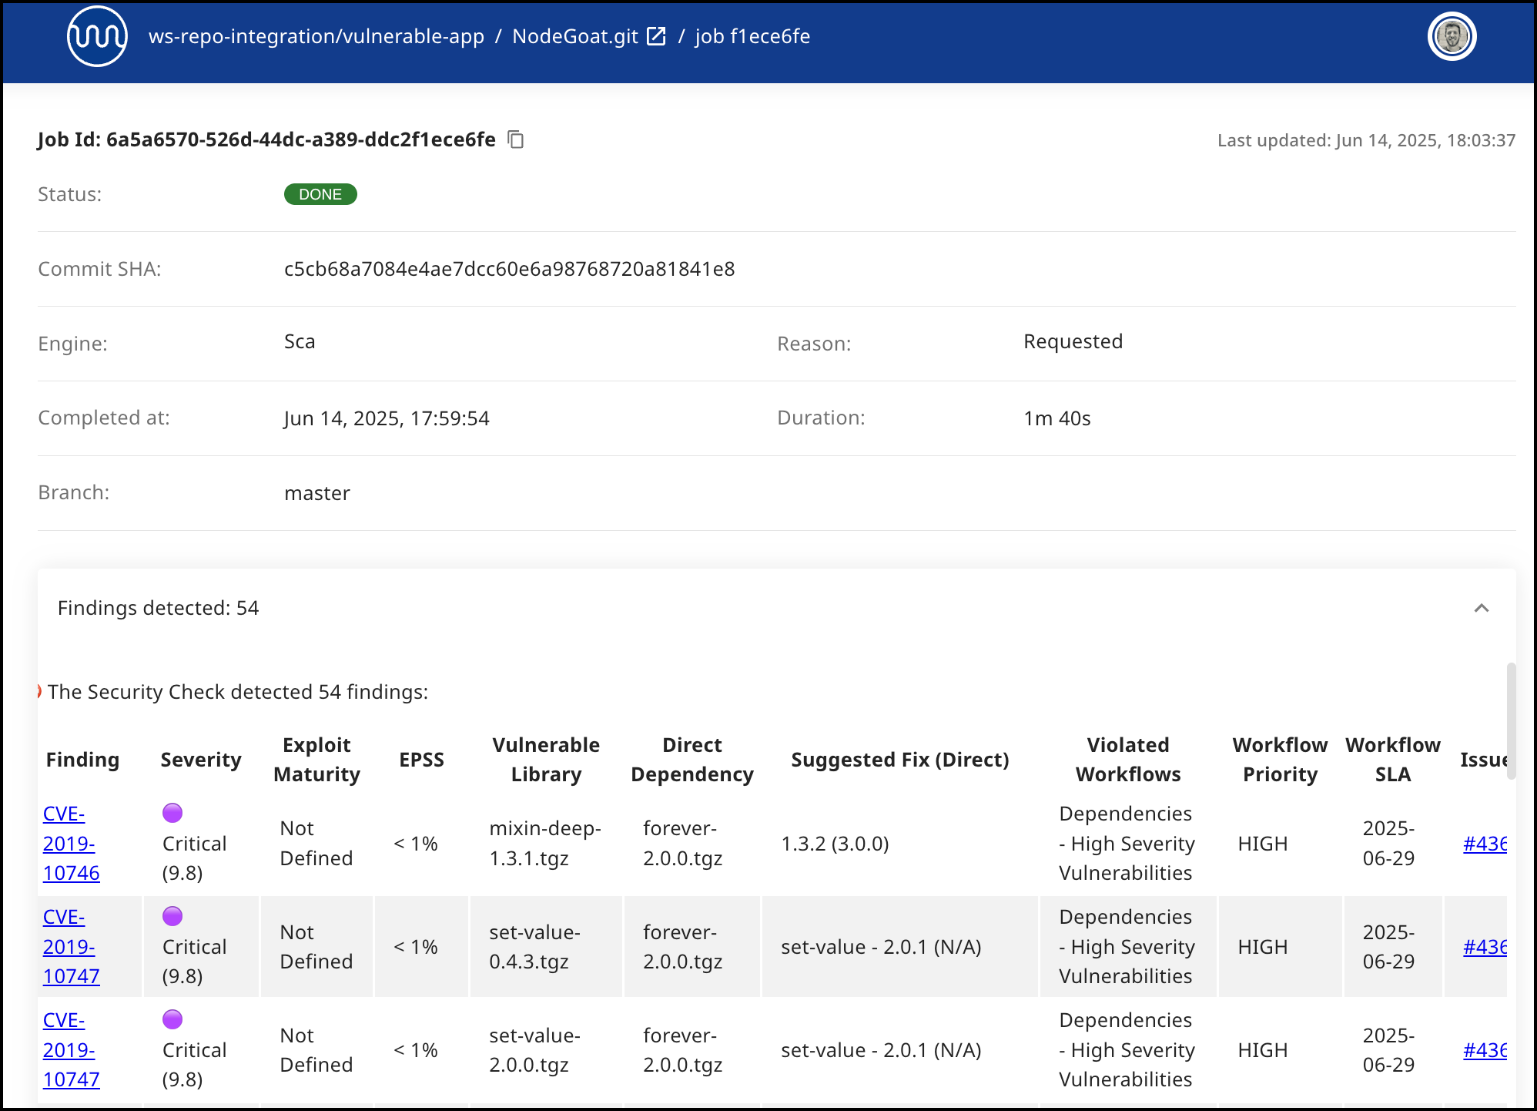Click purple severity dot for set-value-0.4.3

pyautogui.click(x=172, y=916)
